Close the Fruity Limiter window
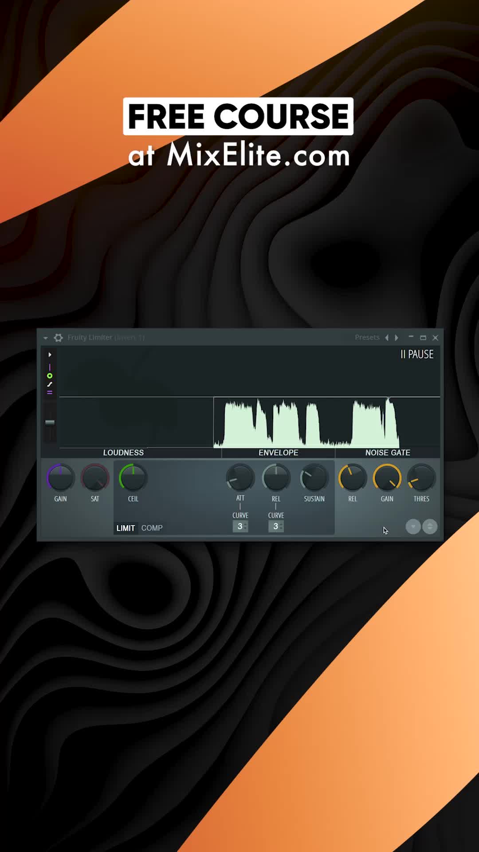479x852 pixels. click(436, 338)
